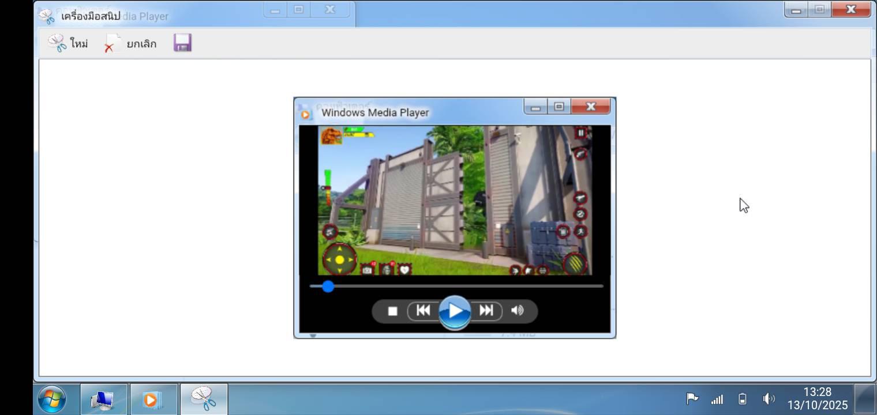Image resolution: width=877 pixels, height=415 pixels.
Task: Mute the Media Player speaker icon
Action: (x=518, y=311)
